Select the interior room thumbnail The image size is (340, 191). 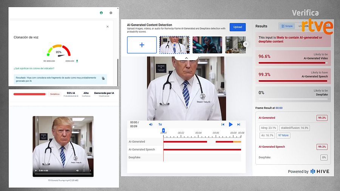[235, 45]
